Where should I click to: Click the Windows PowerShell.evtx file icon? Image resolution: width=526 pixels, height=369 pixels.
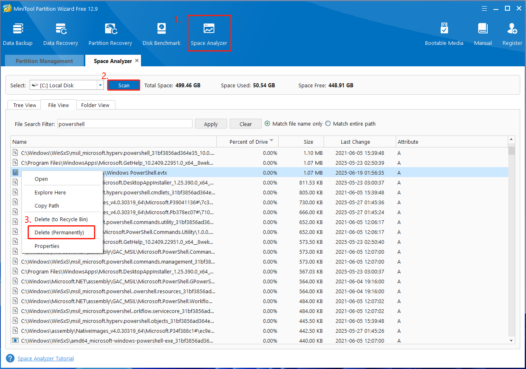click(16, 173)
